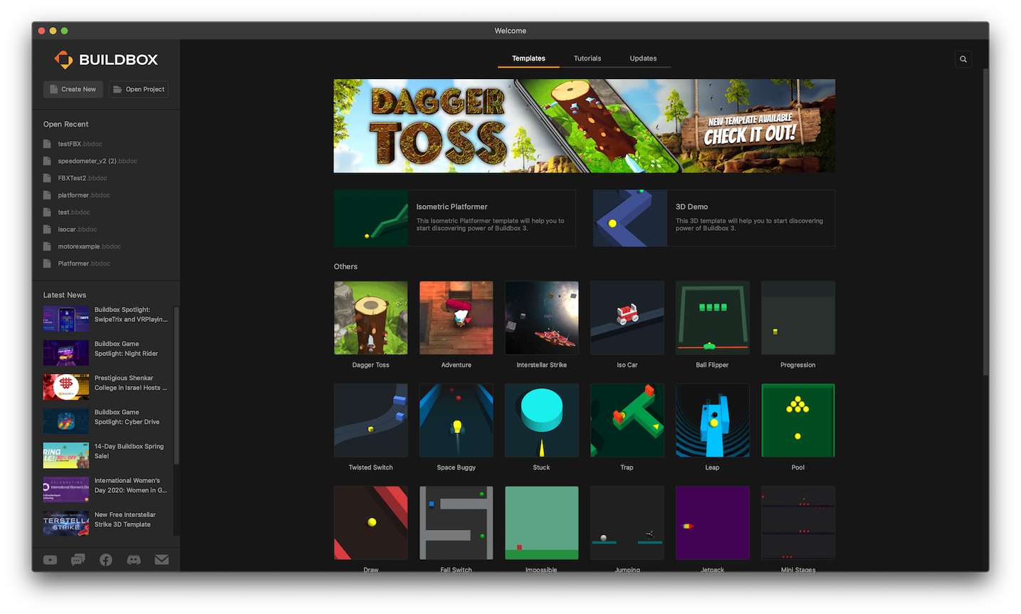Select the Trap template thumbnail
Viewport: 1021px width, 614px height.
(627, 420)
